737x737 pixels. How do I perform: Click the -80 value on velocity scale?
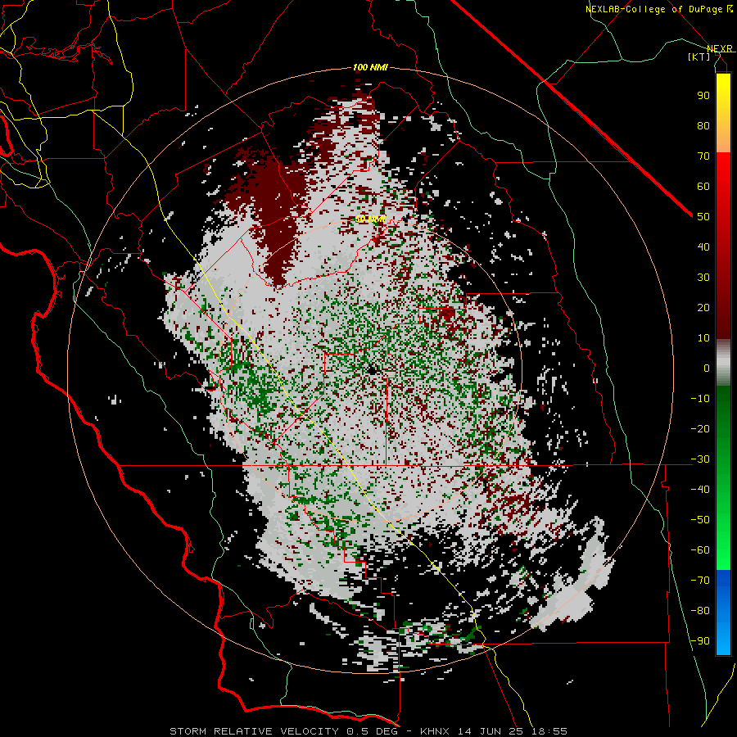click(x=700, y=611)
